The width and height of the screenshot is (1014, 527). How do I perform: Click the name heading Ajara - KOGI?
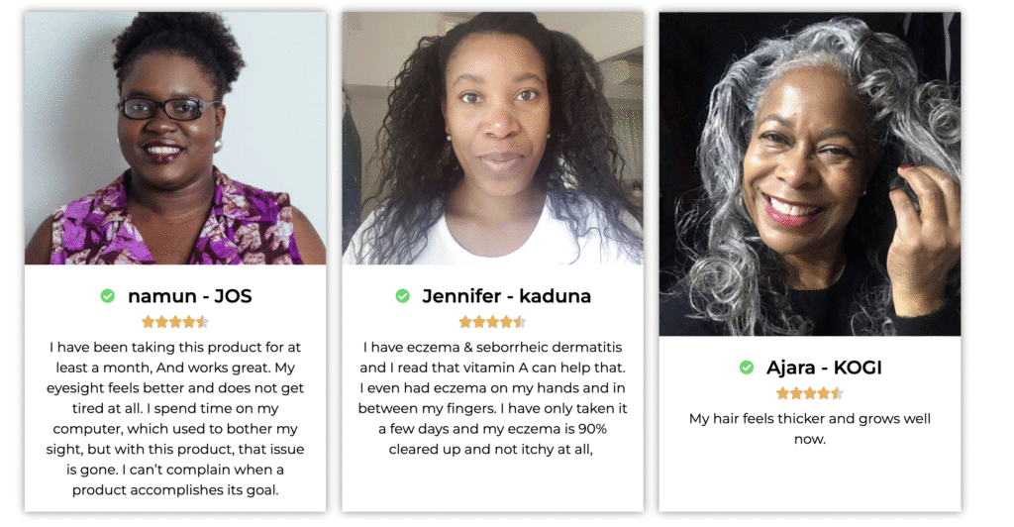(824, 368)
